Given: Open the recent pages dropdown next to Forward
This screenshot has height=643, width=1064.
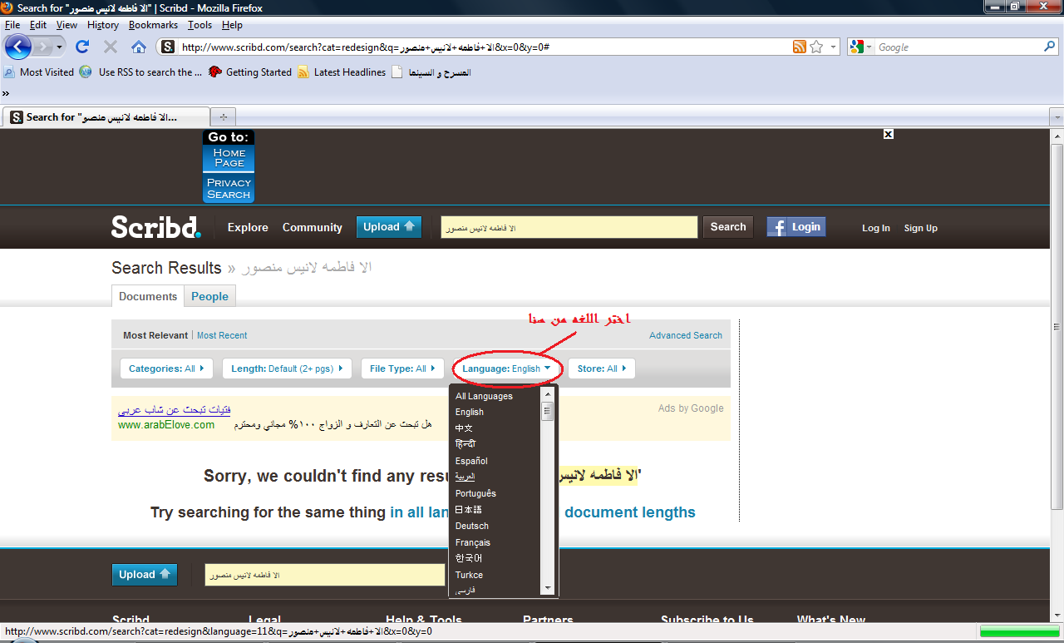Looking at the screenshot, I should 60,47.
